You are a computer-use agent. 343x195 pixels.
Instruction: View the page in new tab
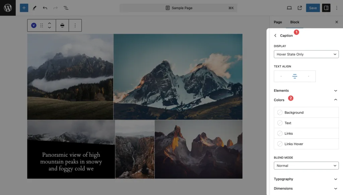300,8
